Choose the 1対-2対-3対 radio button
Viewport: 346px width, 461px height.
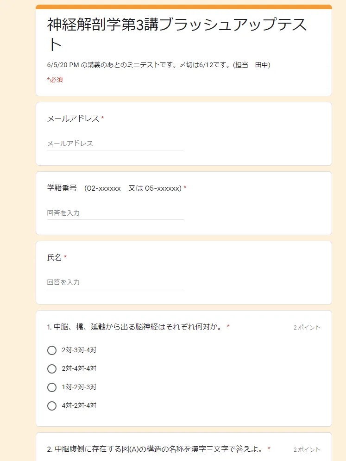[x=52, y=387]
